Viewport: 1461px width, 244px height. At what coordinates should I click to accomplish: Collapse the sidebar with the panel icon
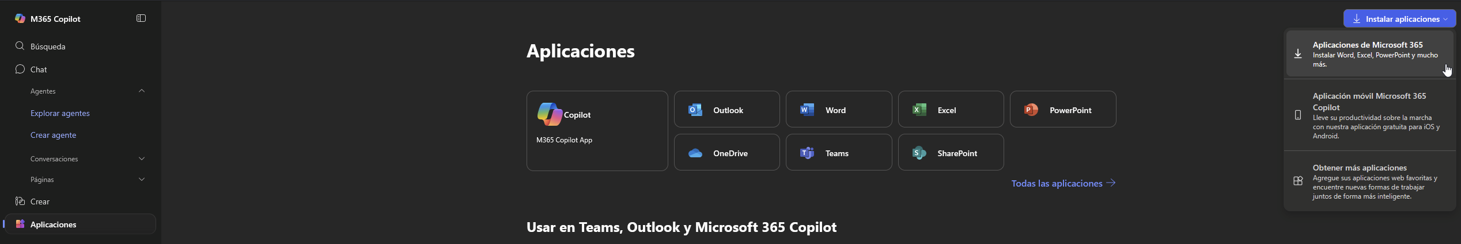coord(141,18)
